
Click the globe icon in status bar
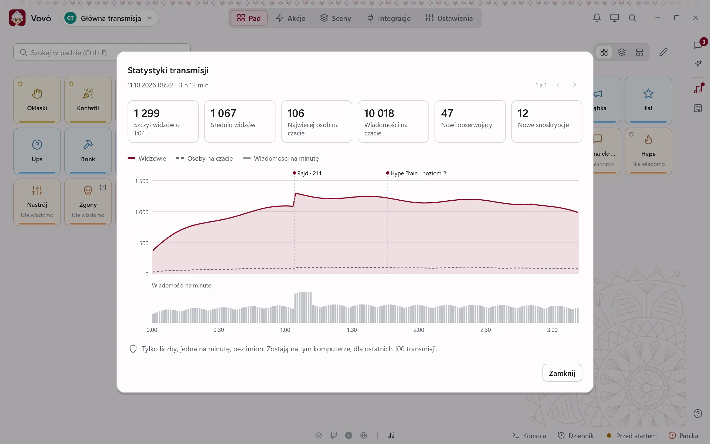(x=364, y=435)
